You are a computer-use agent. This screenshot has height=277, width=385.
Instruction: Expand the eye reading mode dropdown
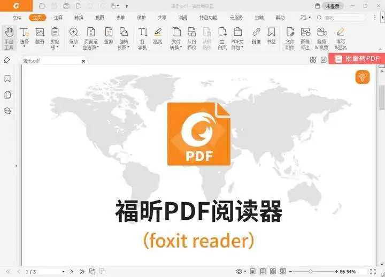coord(245,272)
